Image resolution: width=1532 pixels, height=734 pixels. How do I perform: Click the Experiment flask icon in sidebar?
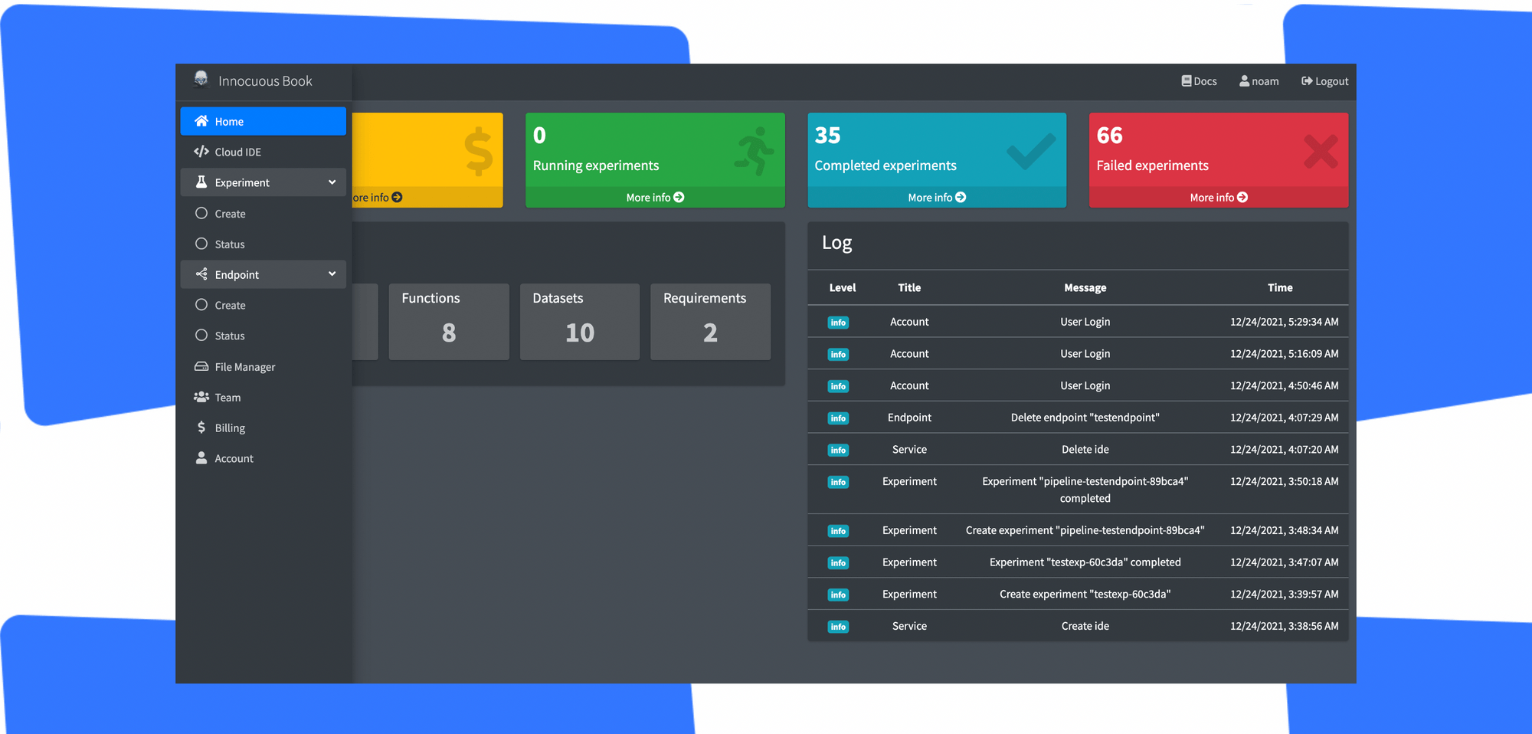click(201, 182)
